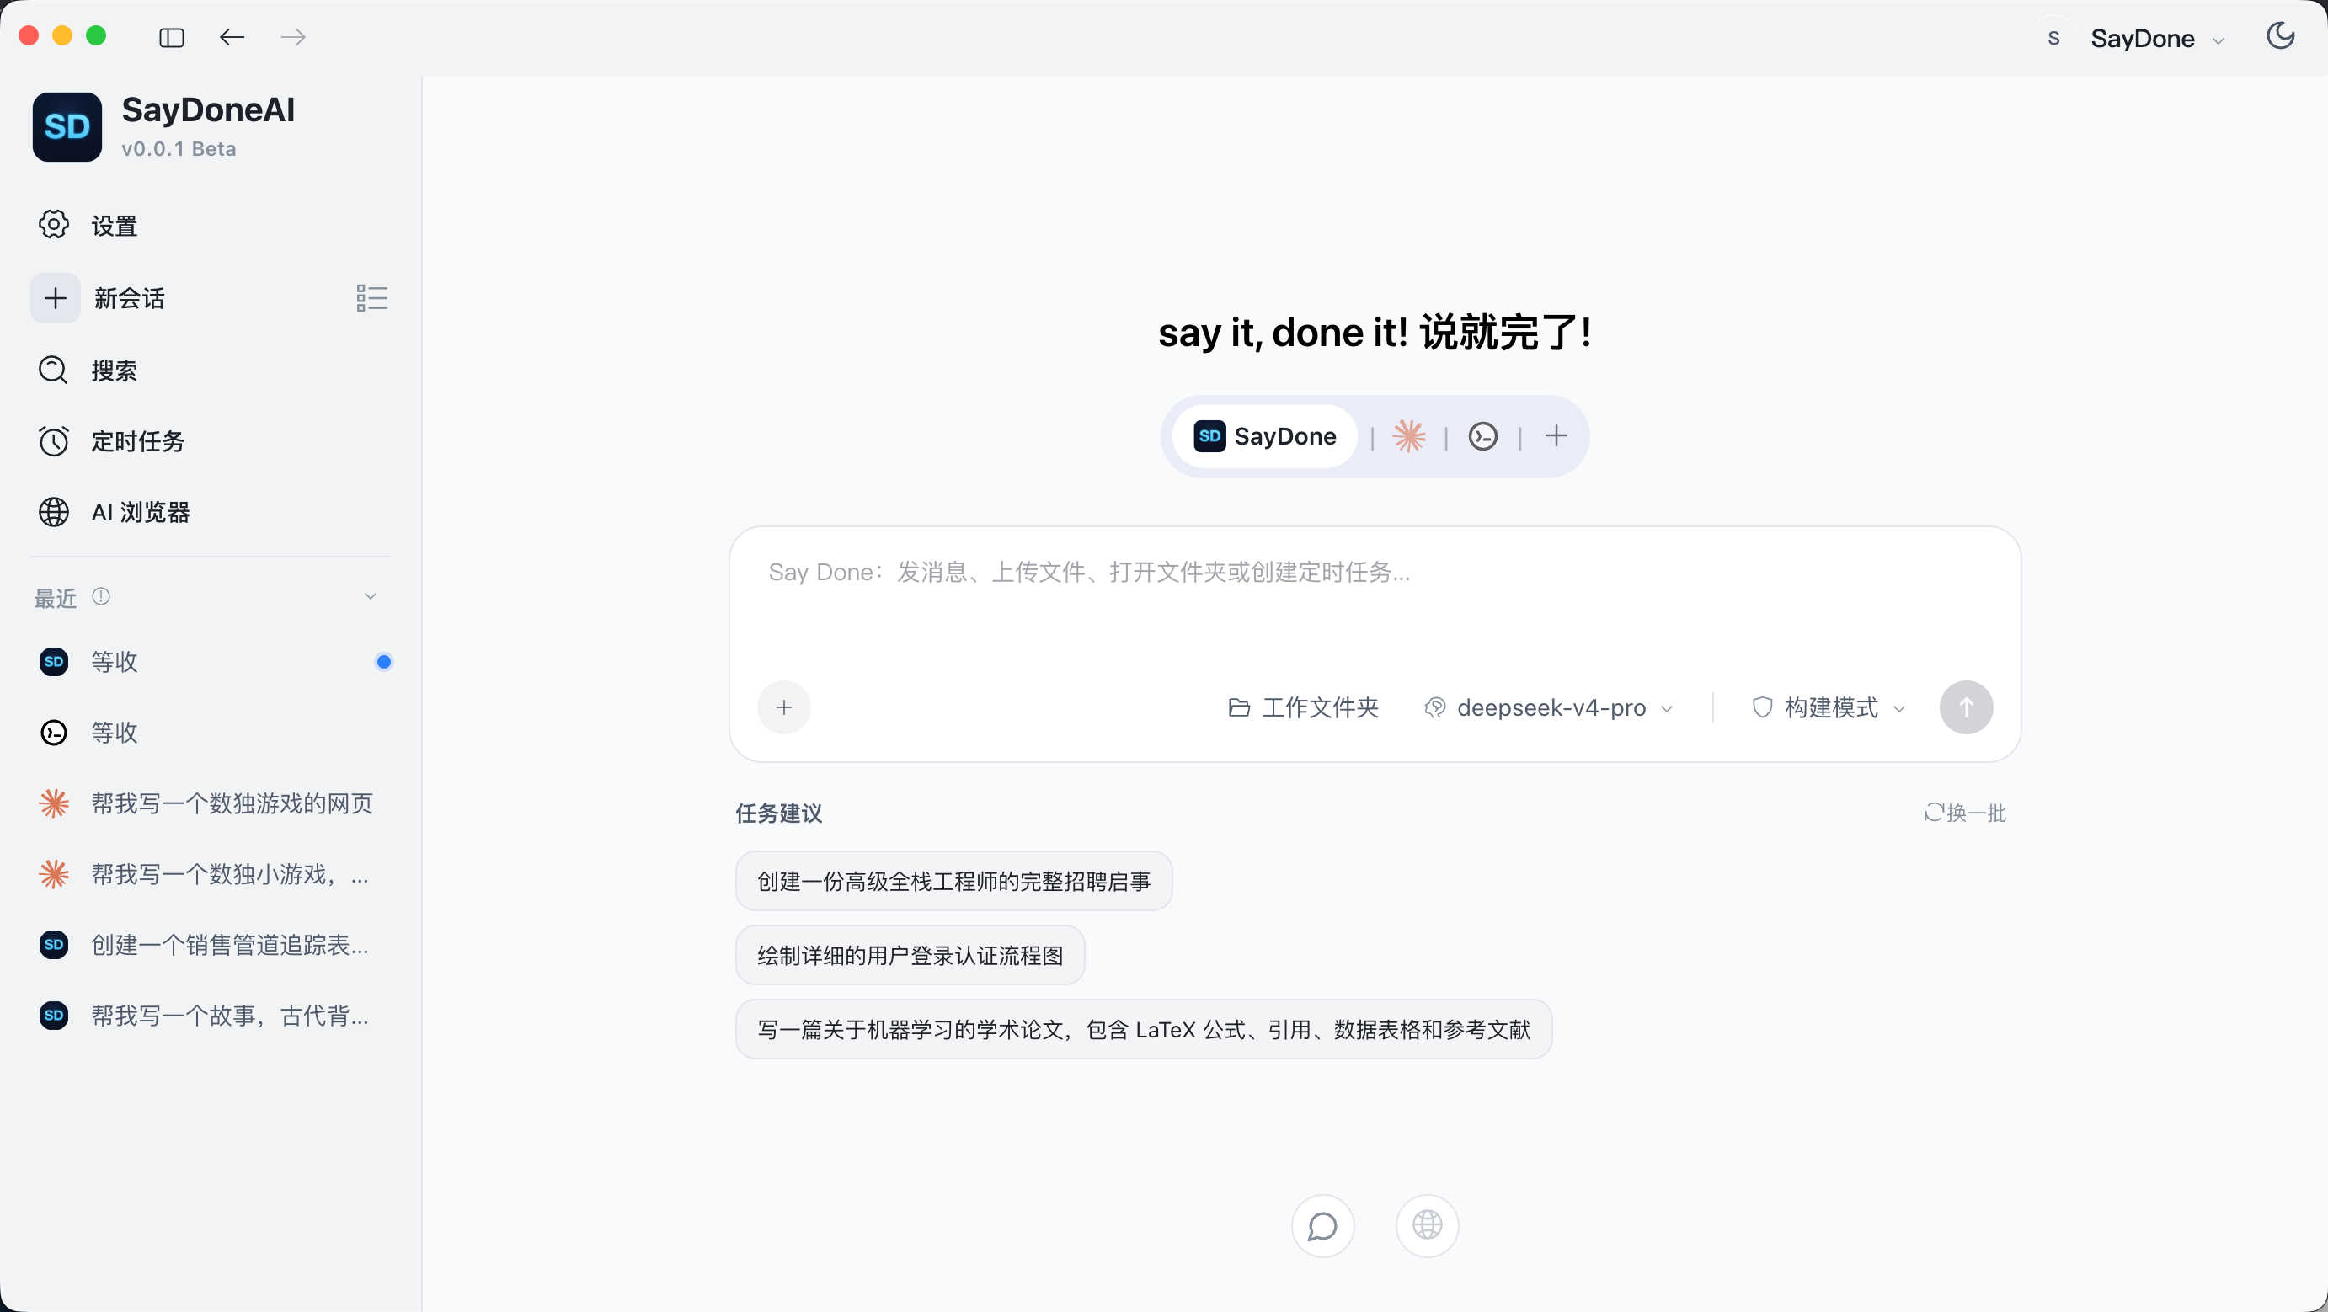Open the first 等收 chat with blue dot
Viewport: 2328px width, 1312px height.
click(210, 661)
